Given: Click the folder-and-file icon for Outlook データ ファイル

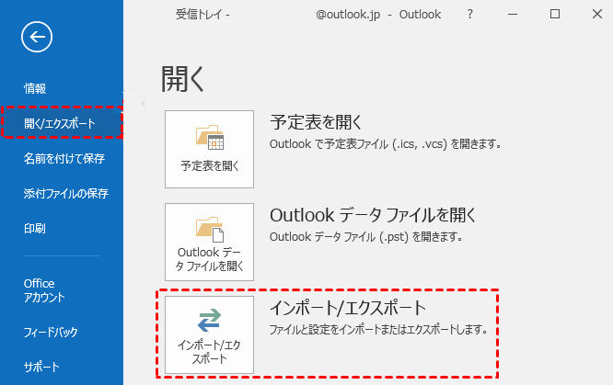Looking at the screenshot, I should [x=209, y=226].
